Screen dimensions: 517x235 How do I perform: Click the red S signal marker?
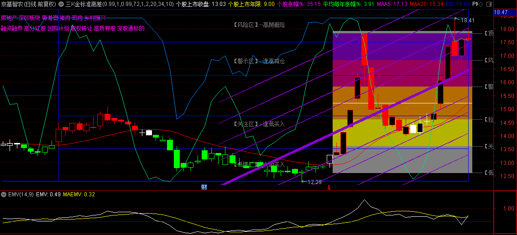click(x=329, y=188)
